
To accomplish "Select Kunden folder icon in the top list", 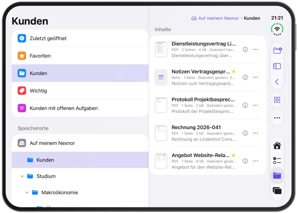I will click(x=22, y=73).
